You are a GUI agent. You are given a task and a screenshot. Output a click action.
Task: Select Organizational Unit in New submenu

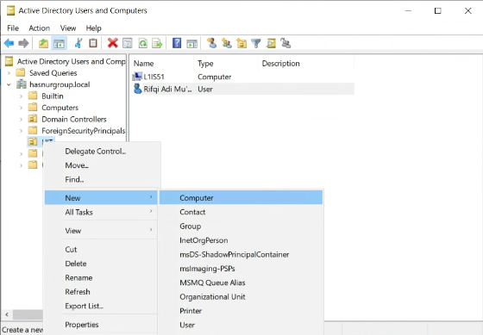pyautogui.click(x=241, y=296)
